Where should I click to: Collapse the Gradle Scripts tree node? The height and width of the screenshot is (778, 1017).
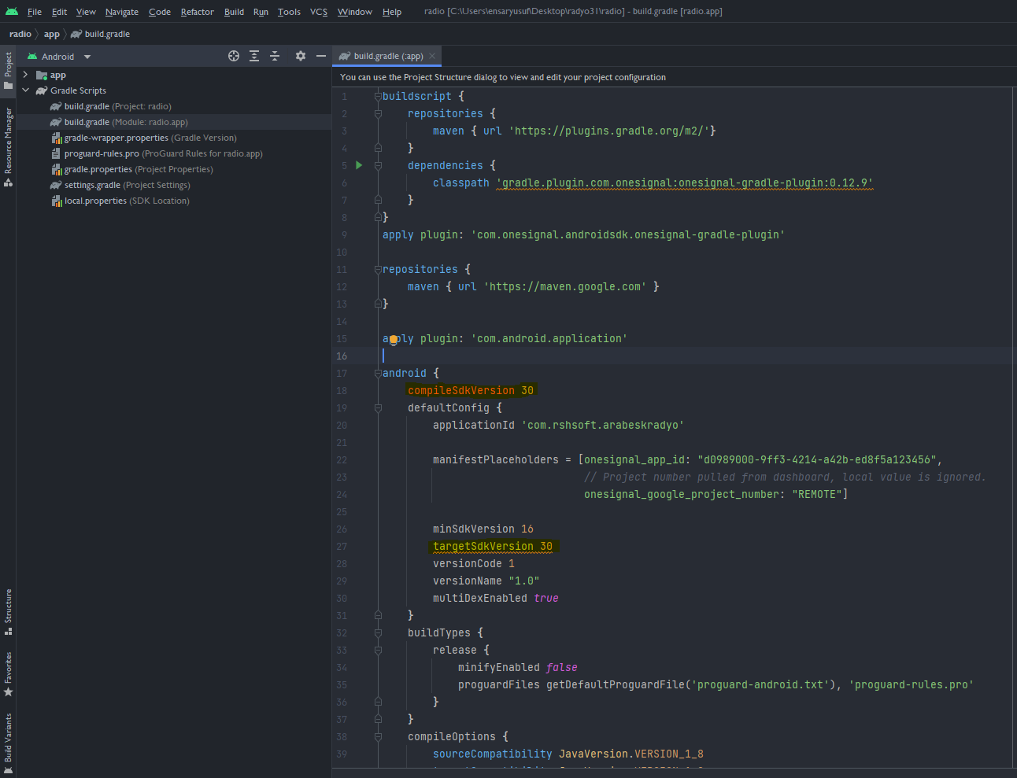point(25,90)
